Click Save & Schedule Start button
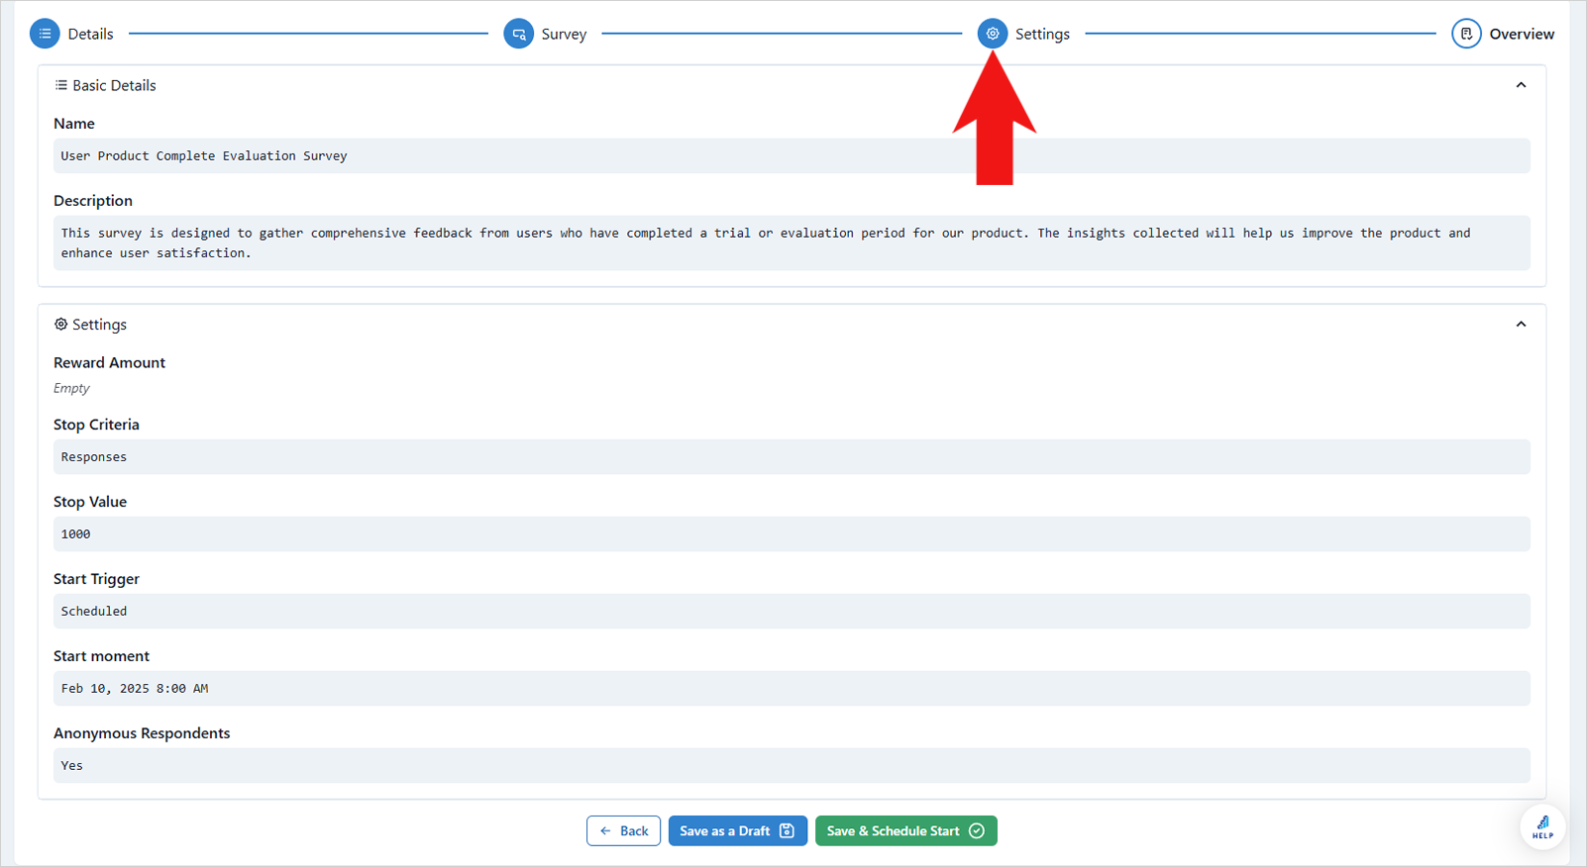Image resolution: width=1587 pixels, height=867 pixels. click(905, 830)
